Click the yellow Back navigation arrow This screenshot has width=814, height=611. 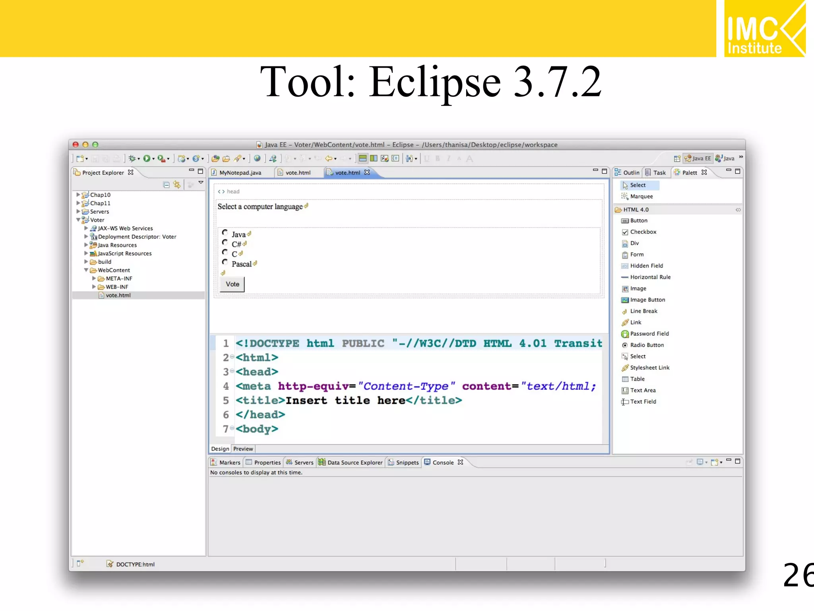(x=329, y=159)
